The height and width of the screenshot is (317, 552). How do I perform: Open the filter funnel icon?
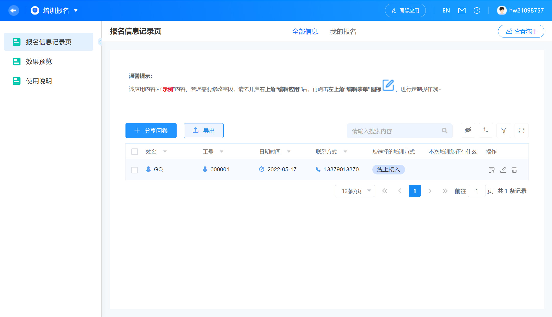pos(503,130)
